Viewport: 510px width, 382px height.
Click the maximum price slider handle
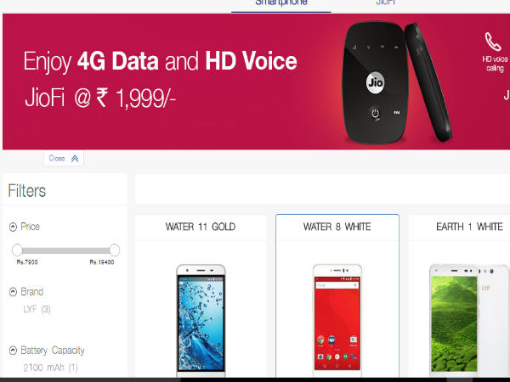tap(114, 250)
